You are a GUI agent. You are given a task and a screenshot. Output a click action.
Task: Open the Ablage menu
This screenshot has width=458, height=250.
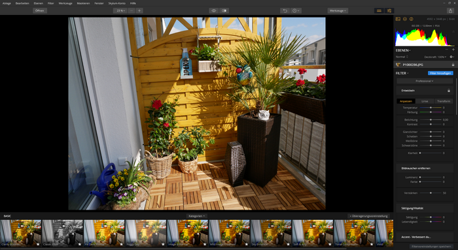click(x=7, y=3)
